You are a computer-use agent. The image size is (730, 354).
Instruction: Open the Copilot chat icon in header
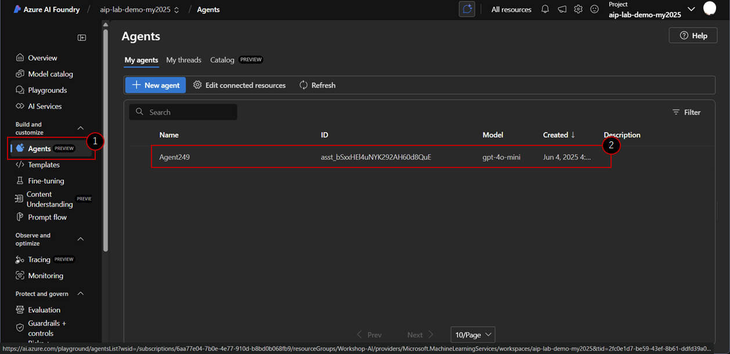coord(467,9)
